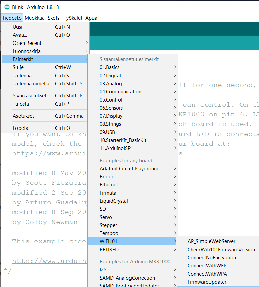259x287 pixels.
Task: Open the Stepper library examples
Action: (x=133, y=225)
